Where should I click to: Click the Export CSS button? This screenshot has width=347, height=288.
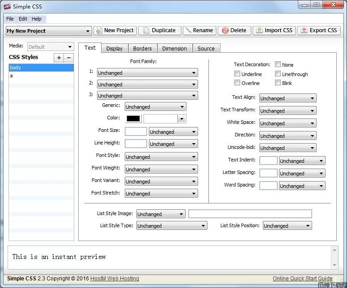coord(319,30)
